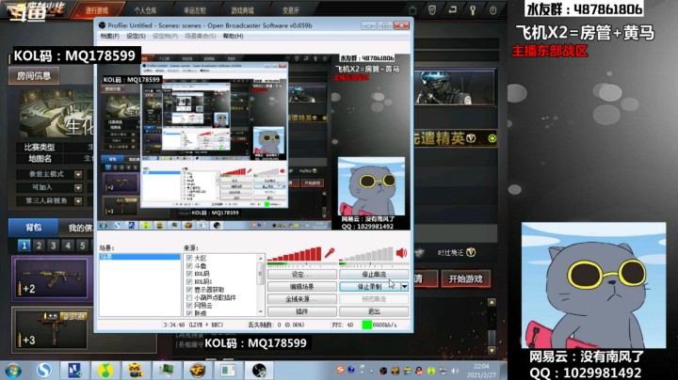Click 停止录制 to stop recording
Image resolution: width=678 pixels, height=380 pixels.
point(370,286)
